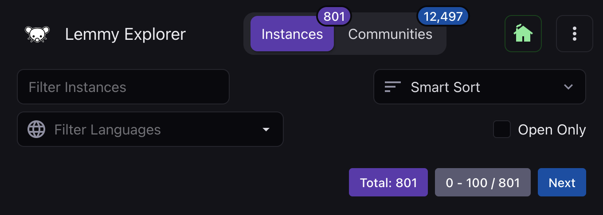Open the green home icon button
This screenshot has width=603, height=215.
pyautogui.click(x=523, y=34)
